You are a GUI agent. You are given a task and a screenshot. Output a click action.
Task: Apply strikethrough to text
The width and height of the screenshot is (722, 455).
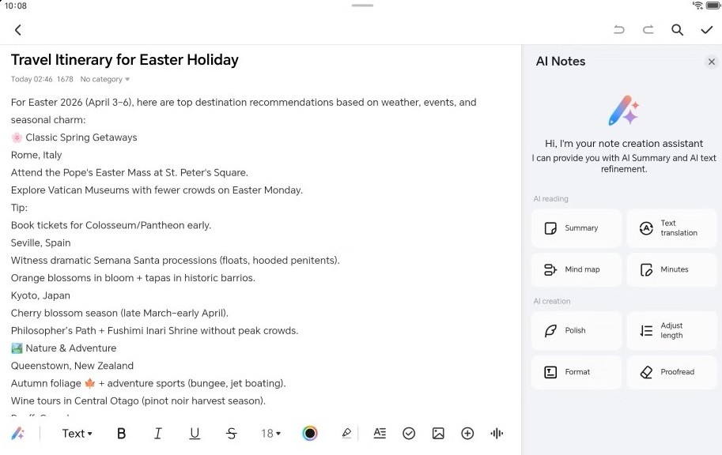[231, 433]
